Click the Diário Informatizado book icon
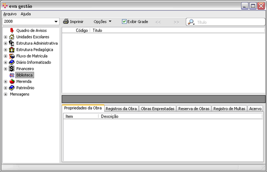 [x=12, y=62]
